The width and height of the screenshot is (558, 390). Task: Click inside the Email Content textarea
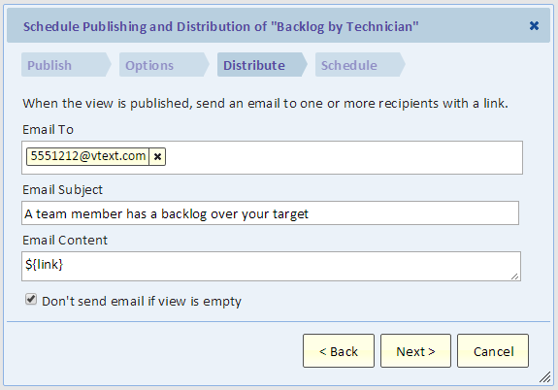[x=271, y=267]
